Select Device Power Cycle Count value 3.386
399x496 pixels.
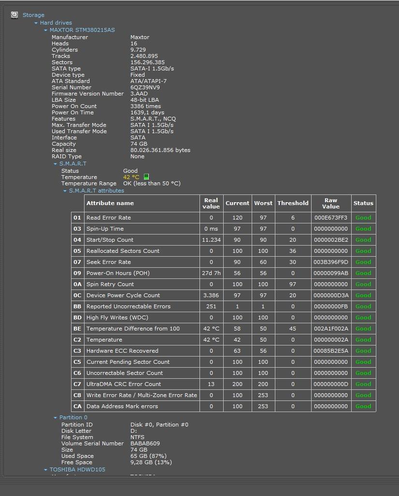point(211,295)
